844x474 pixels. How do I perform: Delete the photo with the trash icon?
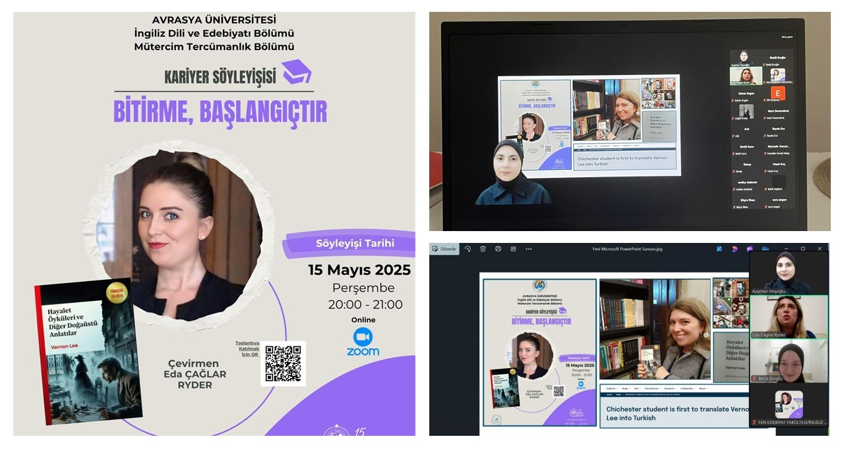[483, 249]
